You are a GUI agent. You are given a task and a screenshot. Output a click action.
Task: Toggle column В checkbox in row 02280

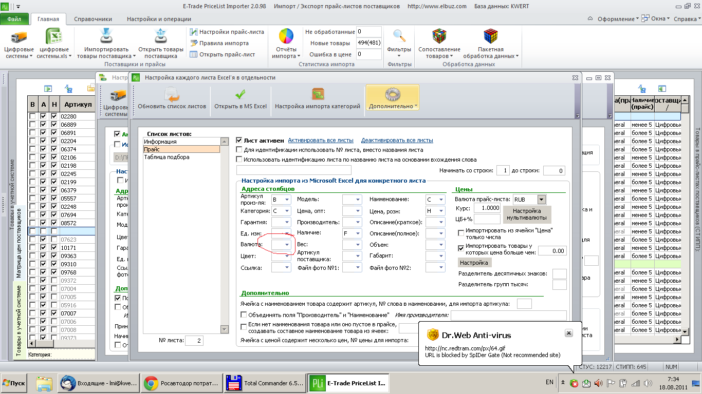(33, 116)
